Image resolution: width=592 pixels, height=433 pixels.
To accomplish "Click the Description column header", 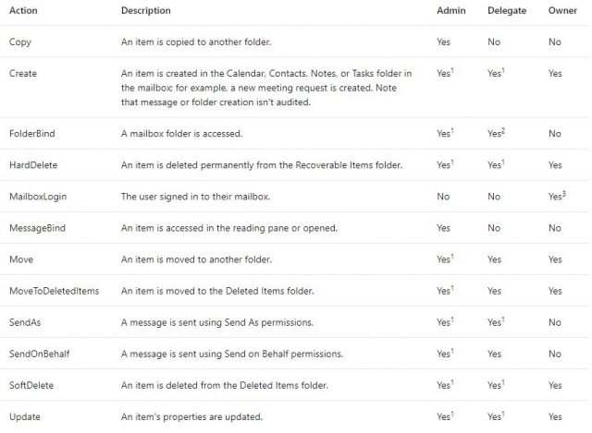I will click(146, 10).
